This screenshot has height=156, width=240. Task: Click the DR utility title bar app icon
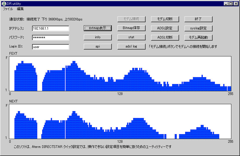(4, 4)
